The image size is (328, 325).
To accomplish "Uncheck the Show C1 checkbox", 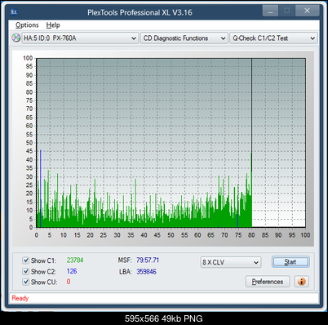I will click(x=26, y=260).
